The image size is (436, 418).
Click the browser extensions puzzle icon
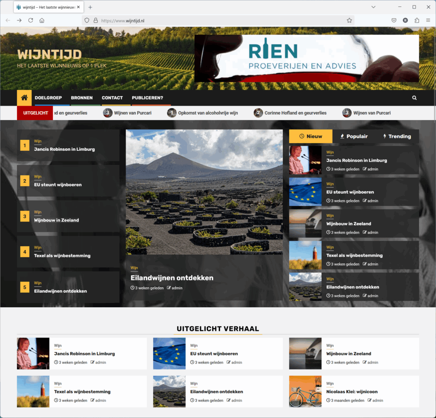pyautogui.click(x=416, y=20)
